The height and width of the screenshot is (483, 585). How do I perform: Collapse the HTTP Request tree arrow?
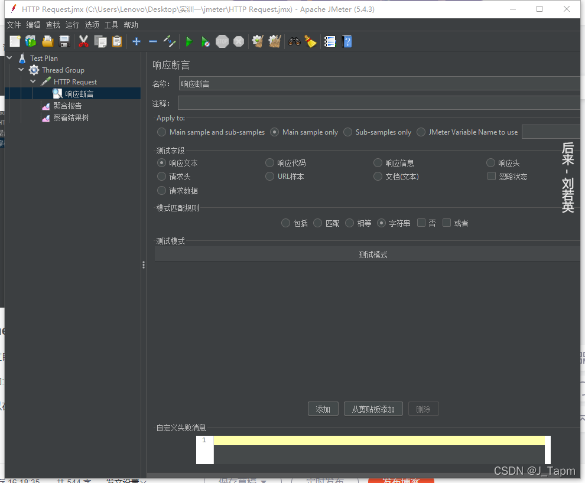[33, 81]
